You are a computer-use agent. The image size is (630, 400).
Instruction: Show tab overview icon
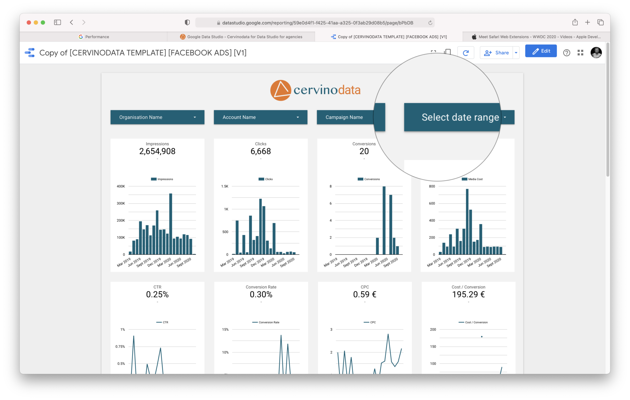[x=600, y=22]
